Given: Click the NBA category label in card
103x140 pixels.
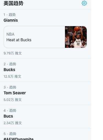Looking at the screenshot, I should pos(10,34).
